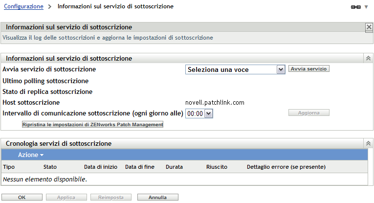
Task: Click the Aggiorna button
Action: 308,113
